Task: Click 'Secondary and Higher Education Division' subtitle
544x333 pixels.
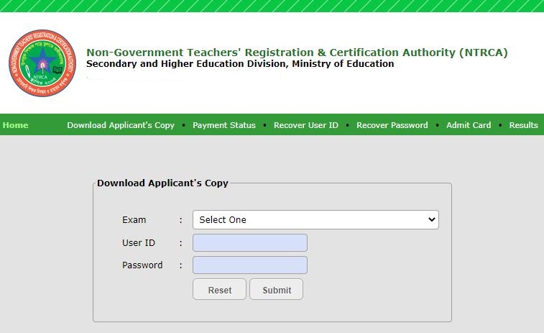Action: (240, 64)
